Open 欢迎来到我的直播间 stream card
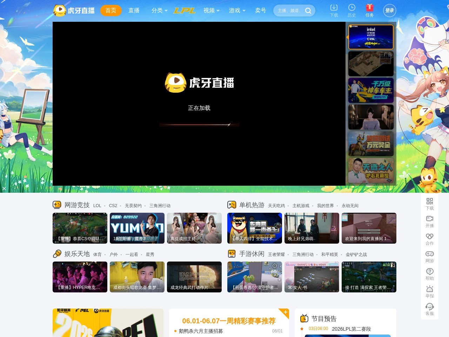The image size is (449, 337). pyautogui.click(x=369, y=228)
